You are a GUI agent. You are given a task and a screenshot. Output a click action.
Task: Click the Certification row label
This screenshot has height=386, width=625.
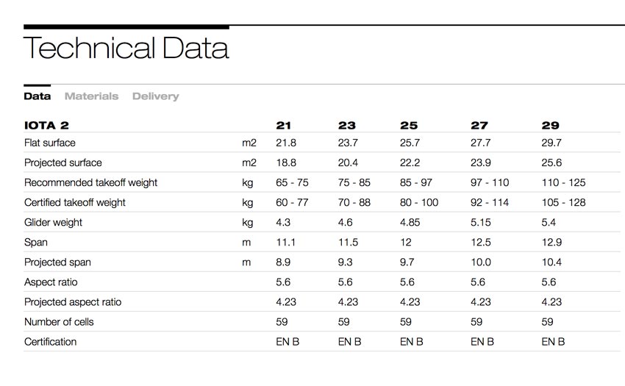(x=50, y=342)
